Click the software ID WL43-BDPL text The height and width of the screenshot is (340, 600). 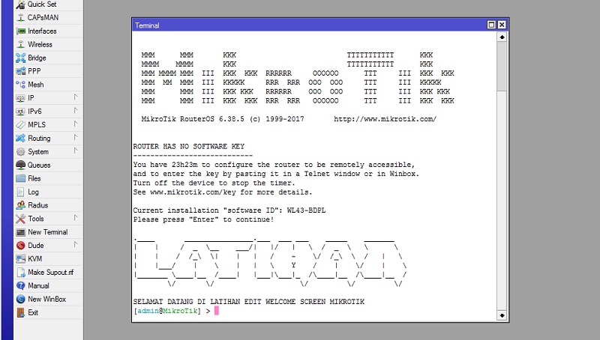click(306, 210)
